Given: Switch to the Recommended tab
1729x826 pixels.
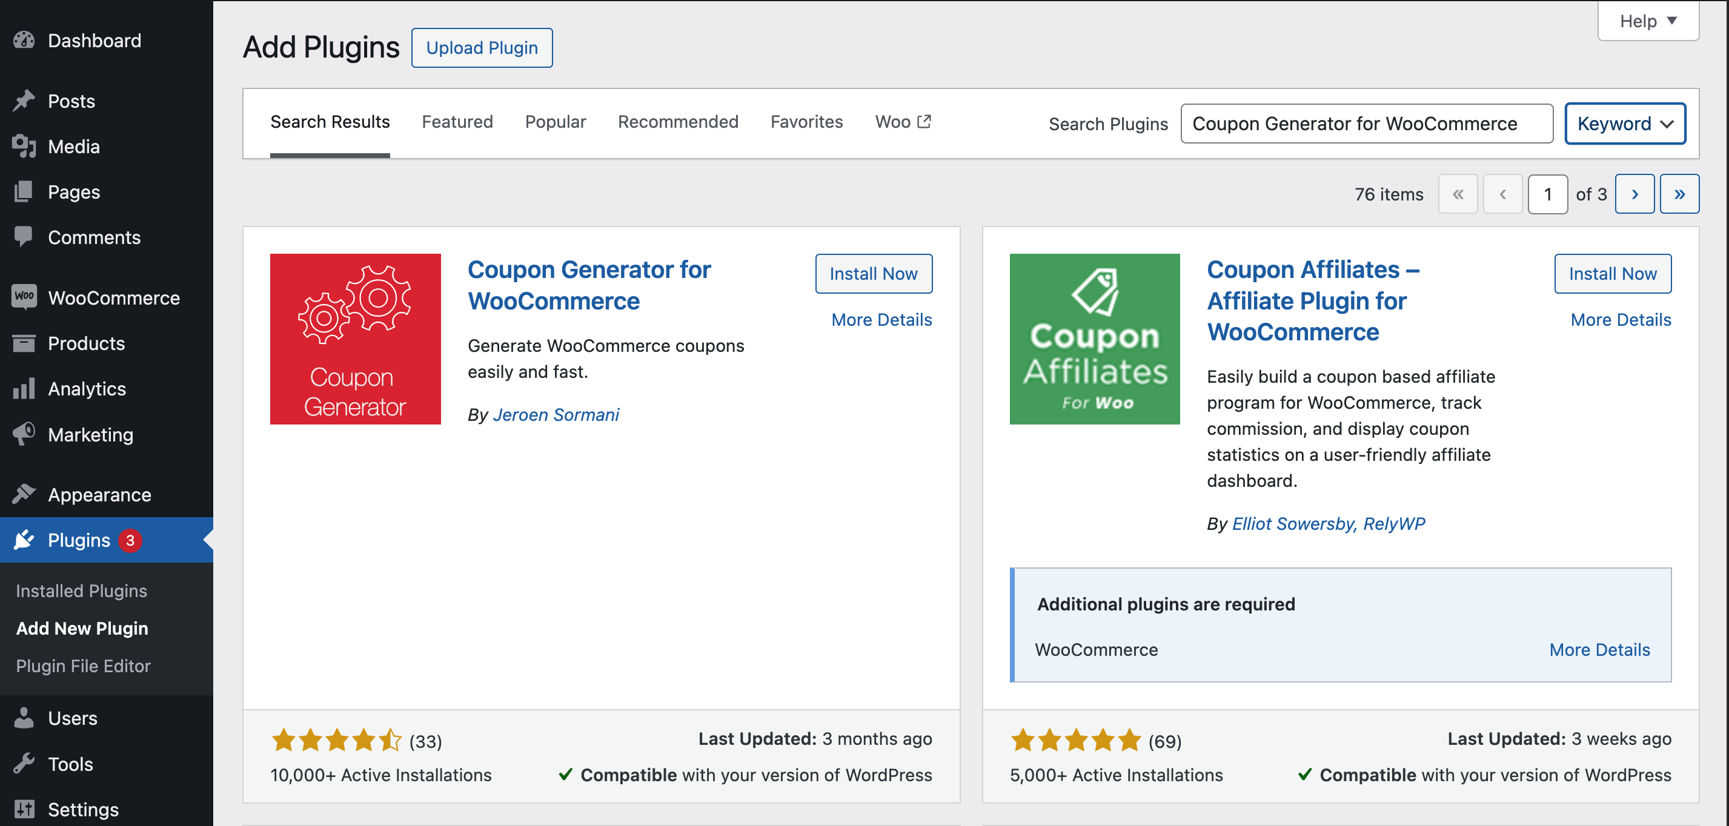Looking at the screenshot, I should tap(678, 122).
